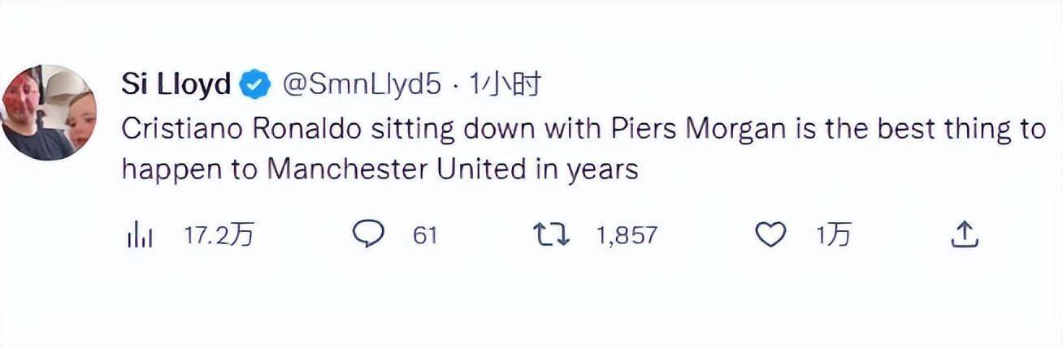Visit the @SmnLlyd5 handle
Image resolution: width=1063 pixels, height=347 pixels.
pos(361,84)
